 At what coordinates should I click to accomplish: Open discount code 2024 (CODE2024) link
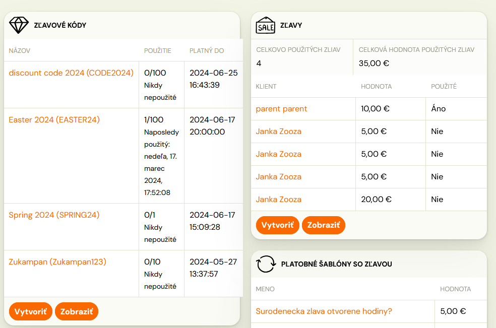pos(71,73)
